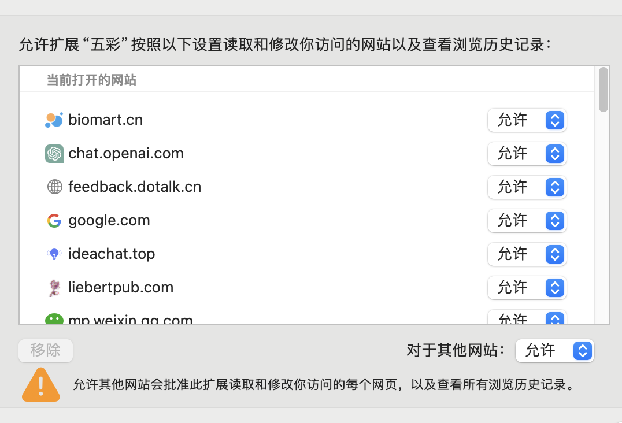Click the green WeChat icon for mp.weixin.qq.com
The height and width of the screenshot is (423, 622).
click(54, 319)
